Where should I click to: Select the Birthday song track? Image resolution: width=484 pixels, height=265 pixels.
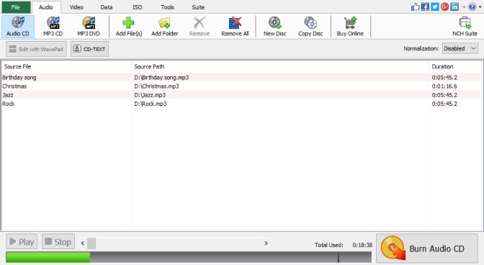(x=19, y=78)
